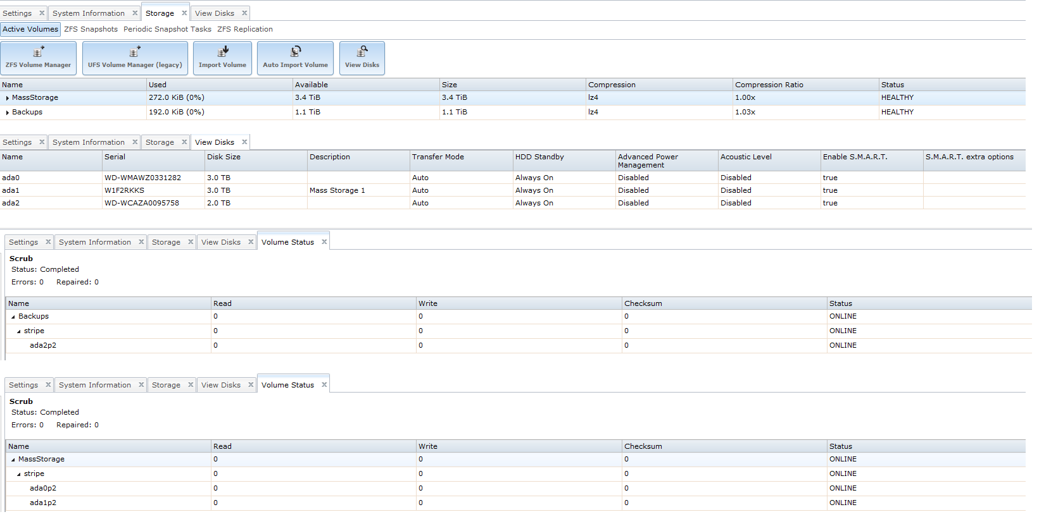Collapse the MassStorage pool in Volume Status
Image resolution: width=1051 pixels, height=531 pixels.
click(x=13, y=460)
